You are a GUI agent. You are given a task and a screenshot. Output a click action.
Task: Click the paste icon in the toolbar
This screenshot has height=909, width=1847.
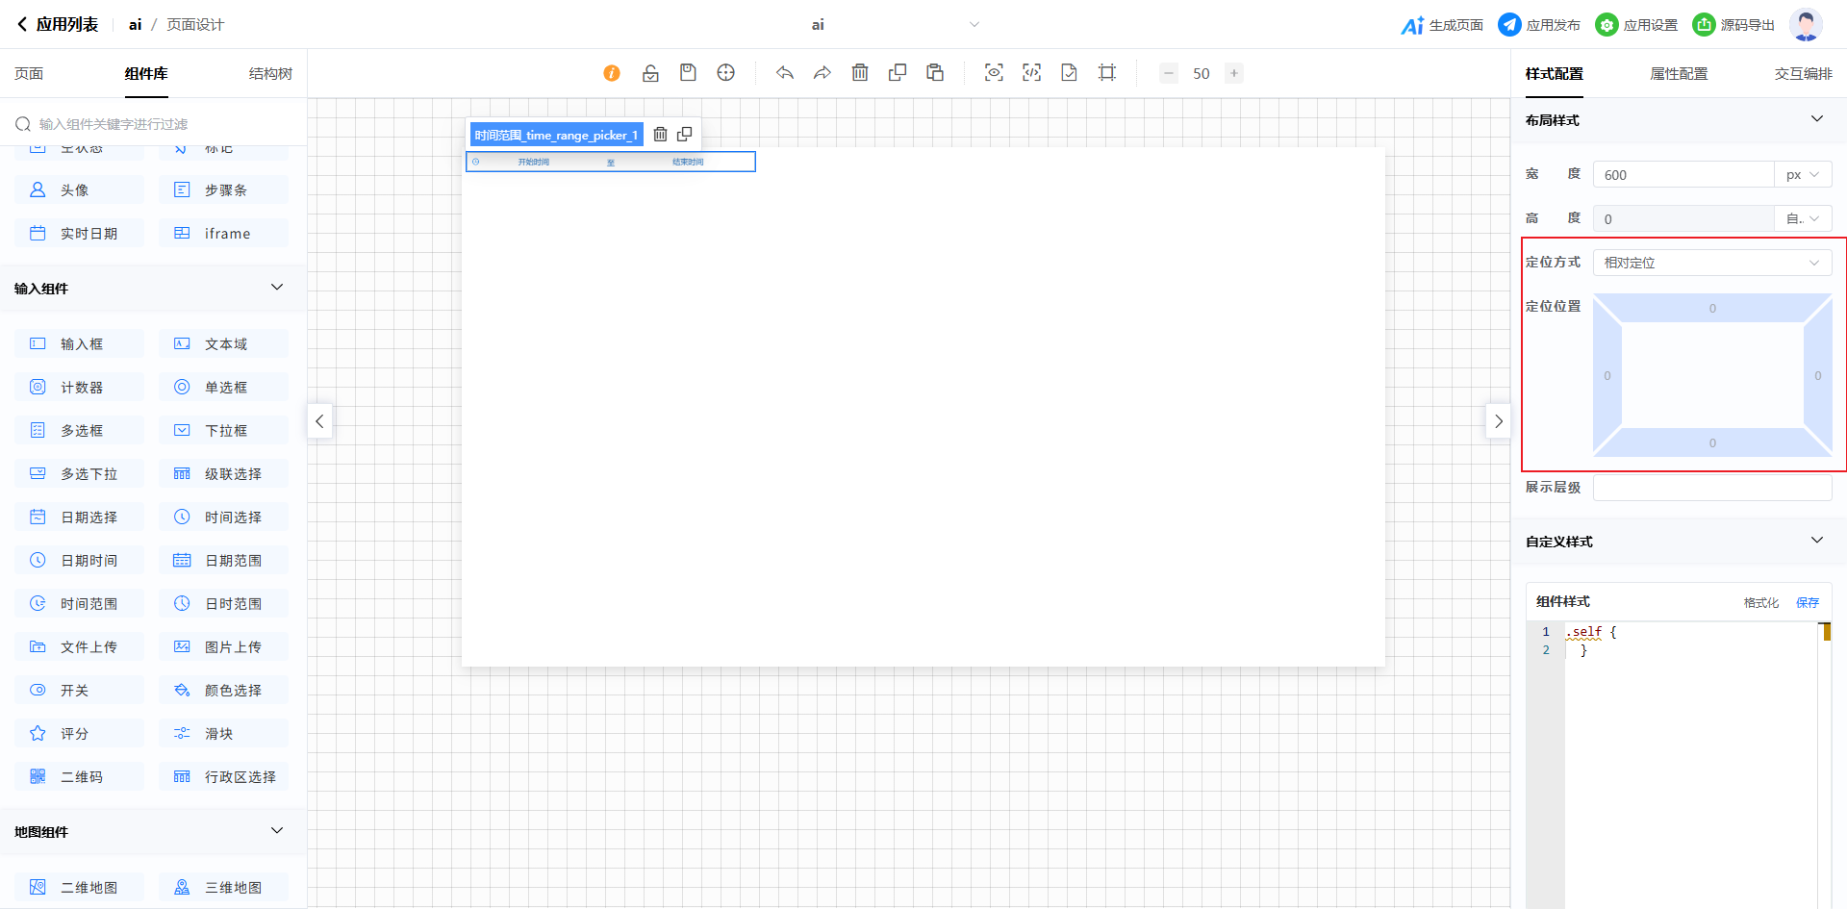click(x=935, y=73)
